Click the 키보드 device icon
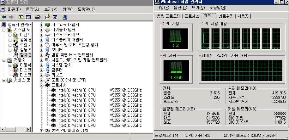Screen dimensions: 289x140 point(47,75)
